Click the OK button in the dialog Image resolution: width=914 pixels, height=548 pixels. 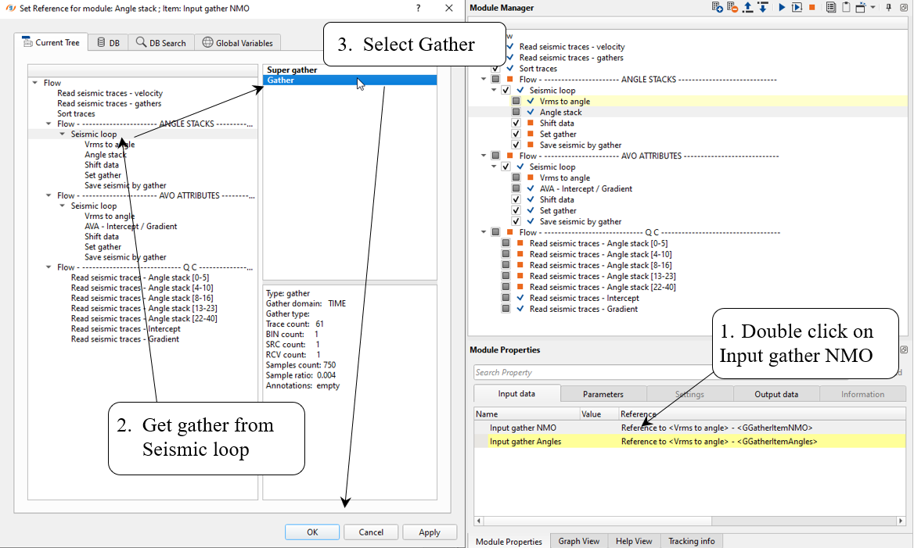311,532
